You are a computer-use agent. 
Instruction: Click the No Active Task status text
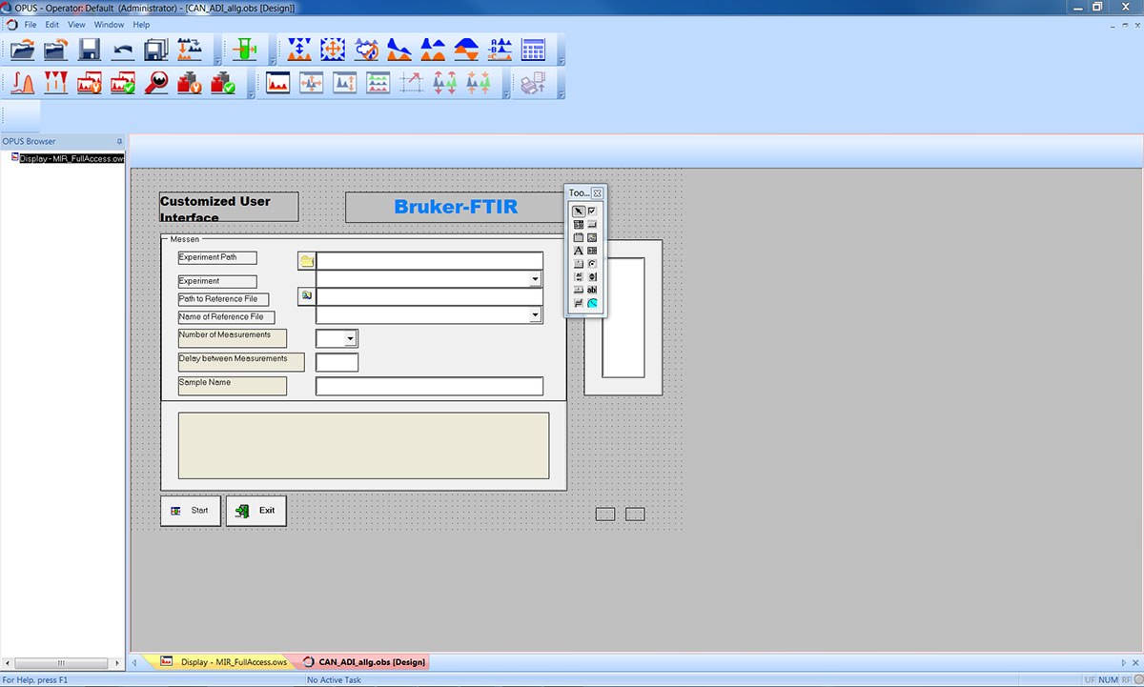(334, 680)
